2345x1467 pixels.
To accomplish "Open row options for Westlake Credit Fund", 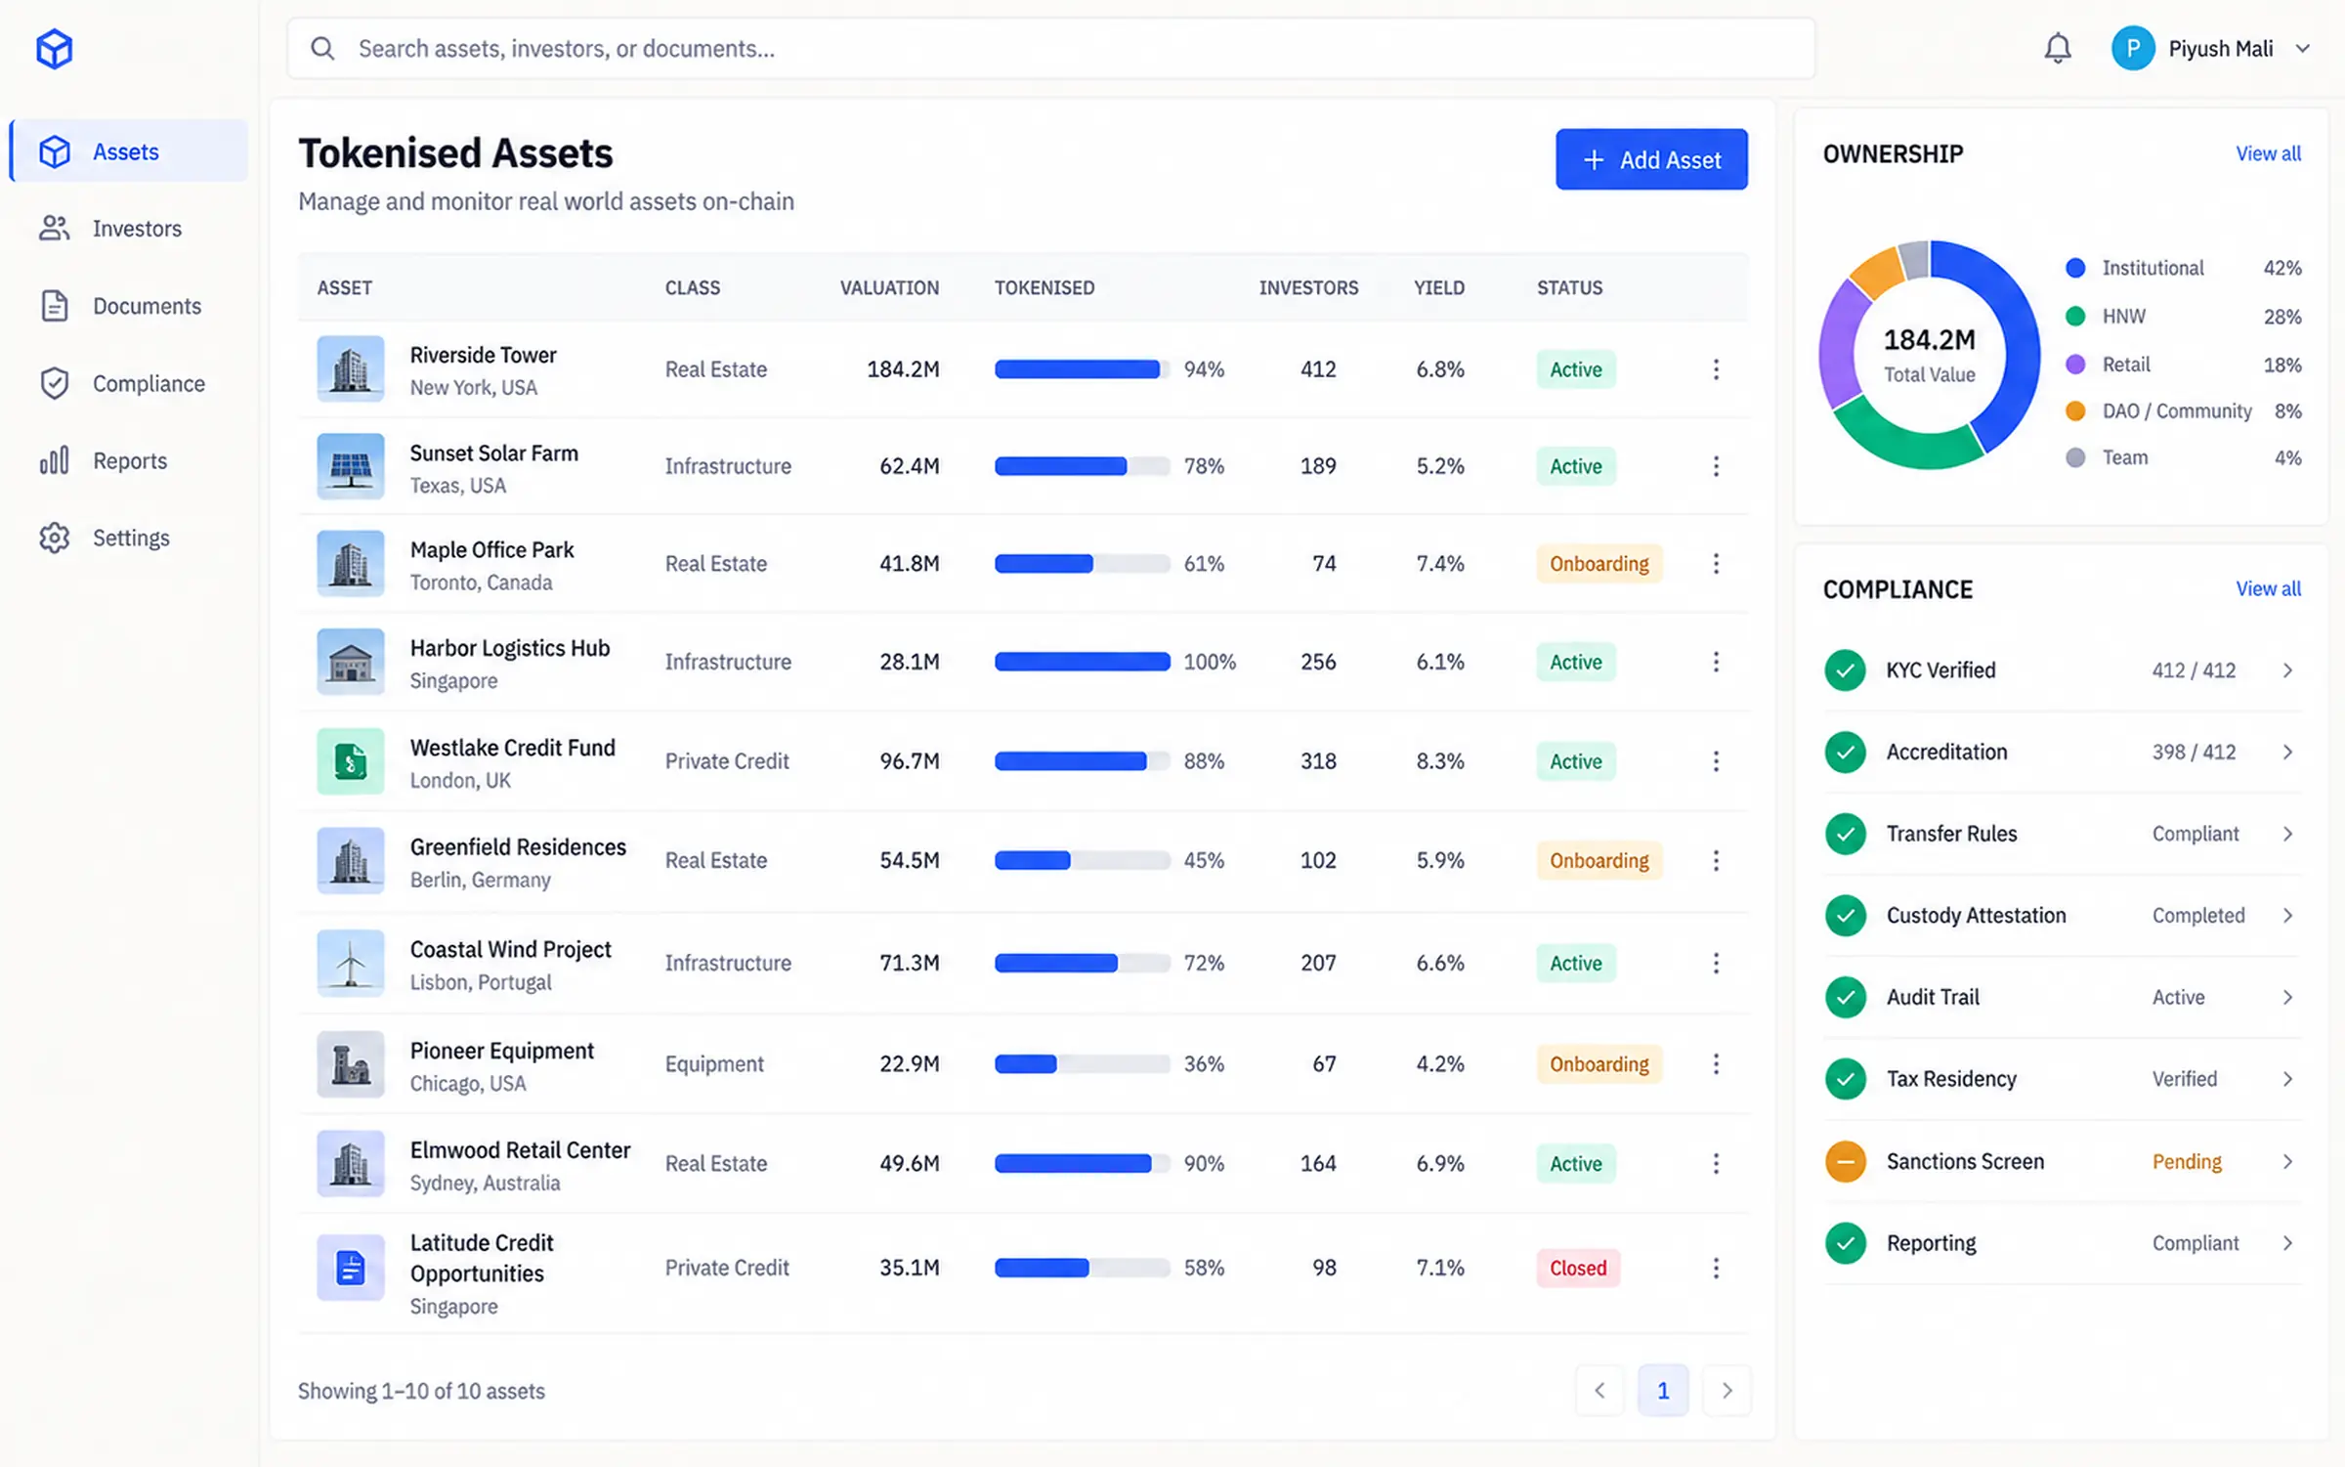I will coord(1716,761).
